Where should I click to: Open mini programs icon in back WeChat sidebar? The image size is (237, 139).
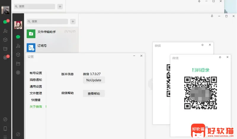pyautogui.click(x=5, y=119)
